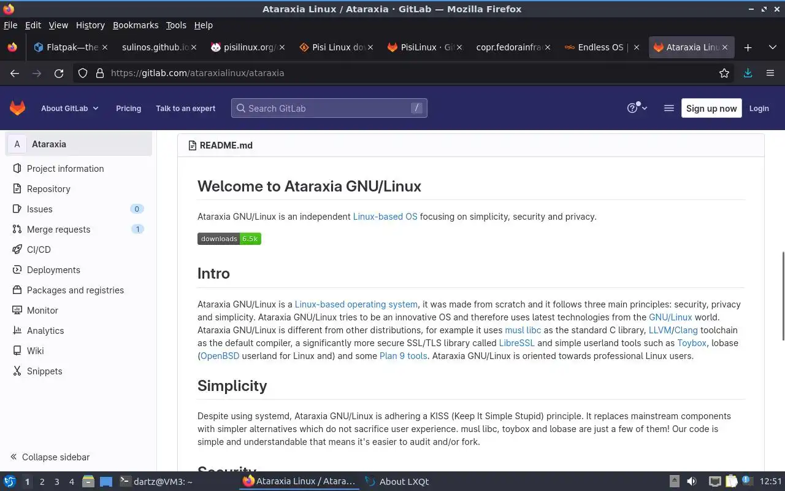Focus the Search GitLab field
The image size is (785, 491).
(329, 108)
